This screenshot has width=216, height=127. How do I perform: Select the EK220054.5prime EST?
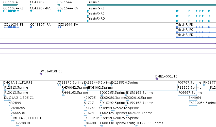[202, 103]
